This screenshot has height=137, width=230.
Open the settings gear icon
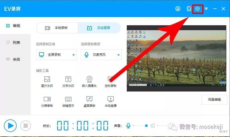click(197, 9)
